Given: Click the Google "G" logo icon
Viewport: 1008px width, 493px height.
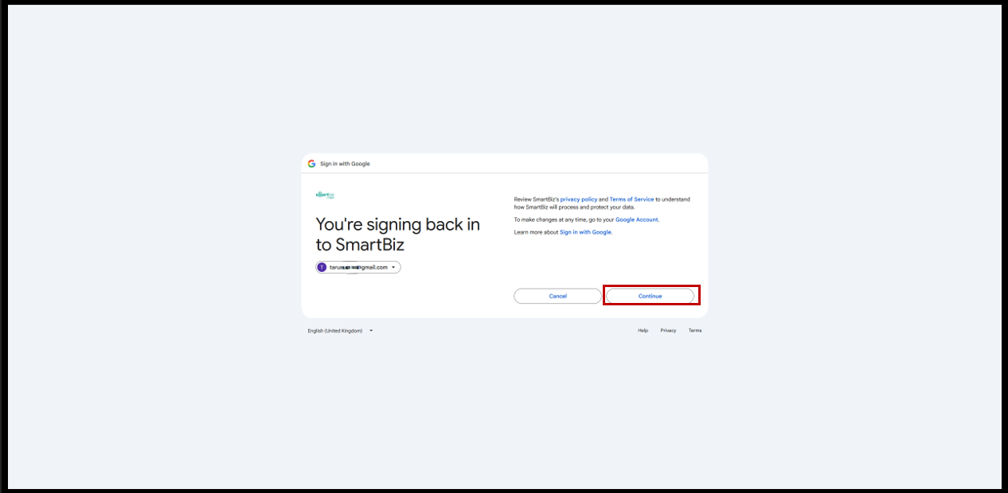Looking at the screenshot, I should point(311,164).
